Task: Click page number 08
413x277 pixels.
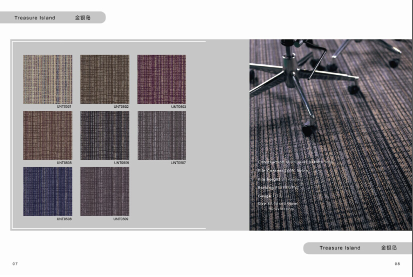Action: pyautogui.click(x=397, y=264)
